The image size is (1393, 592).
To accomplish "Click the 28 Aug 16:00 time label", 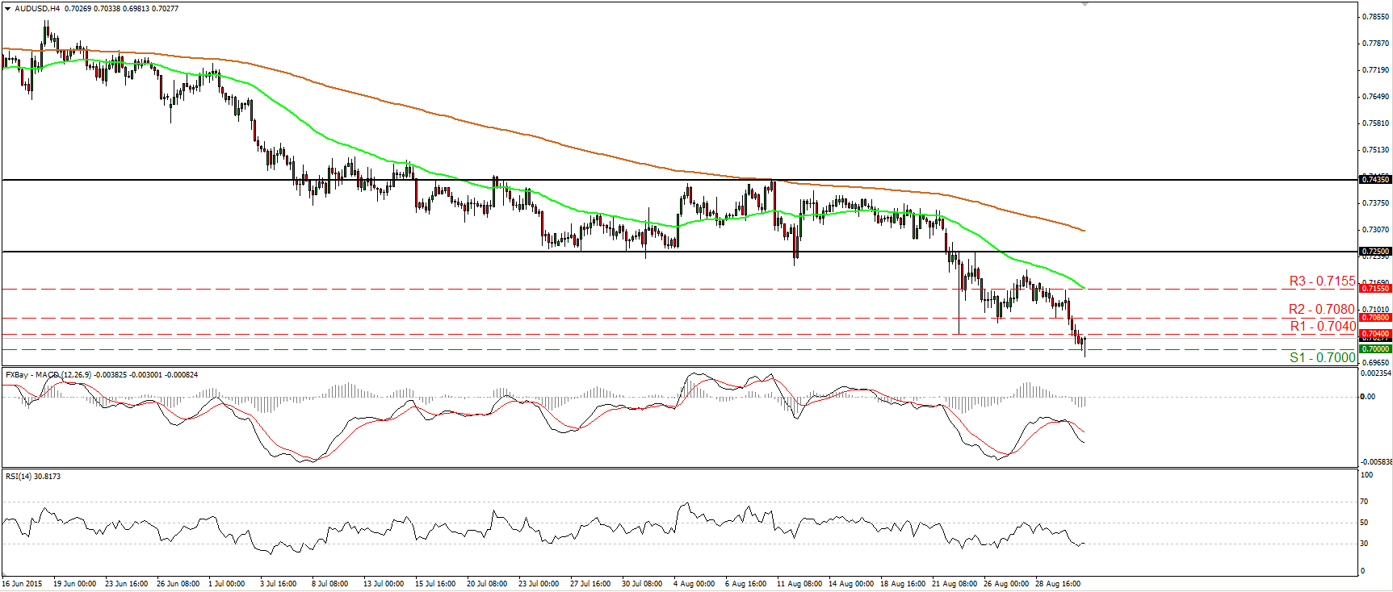I will (x=1058, y=584).
